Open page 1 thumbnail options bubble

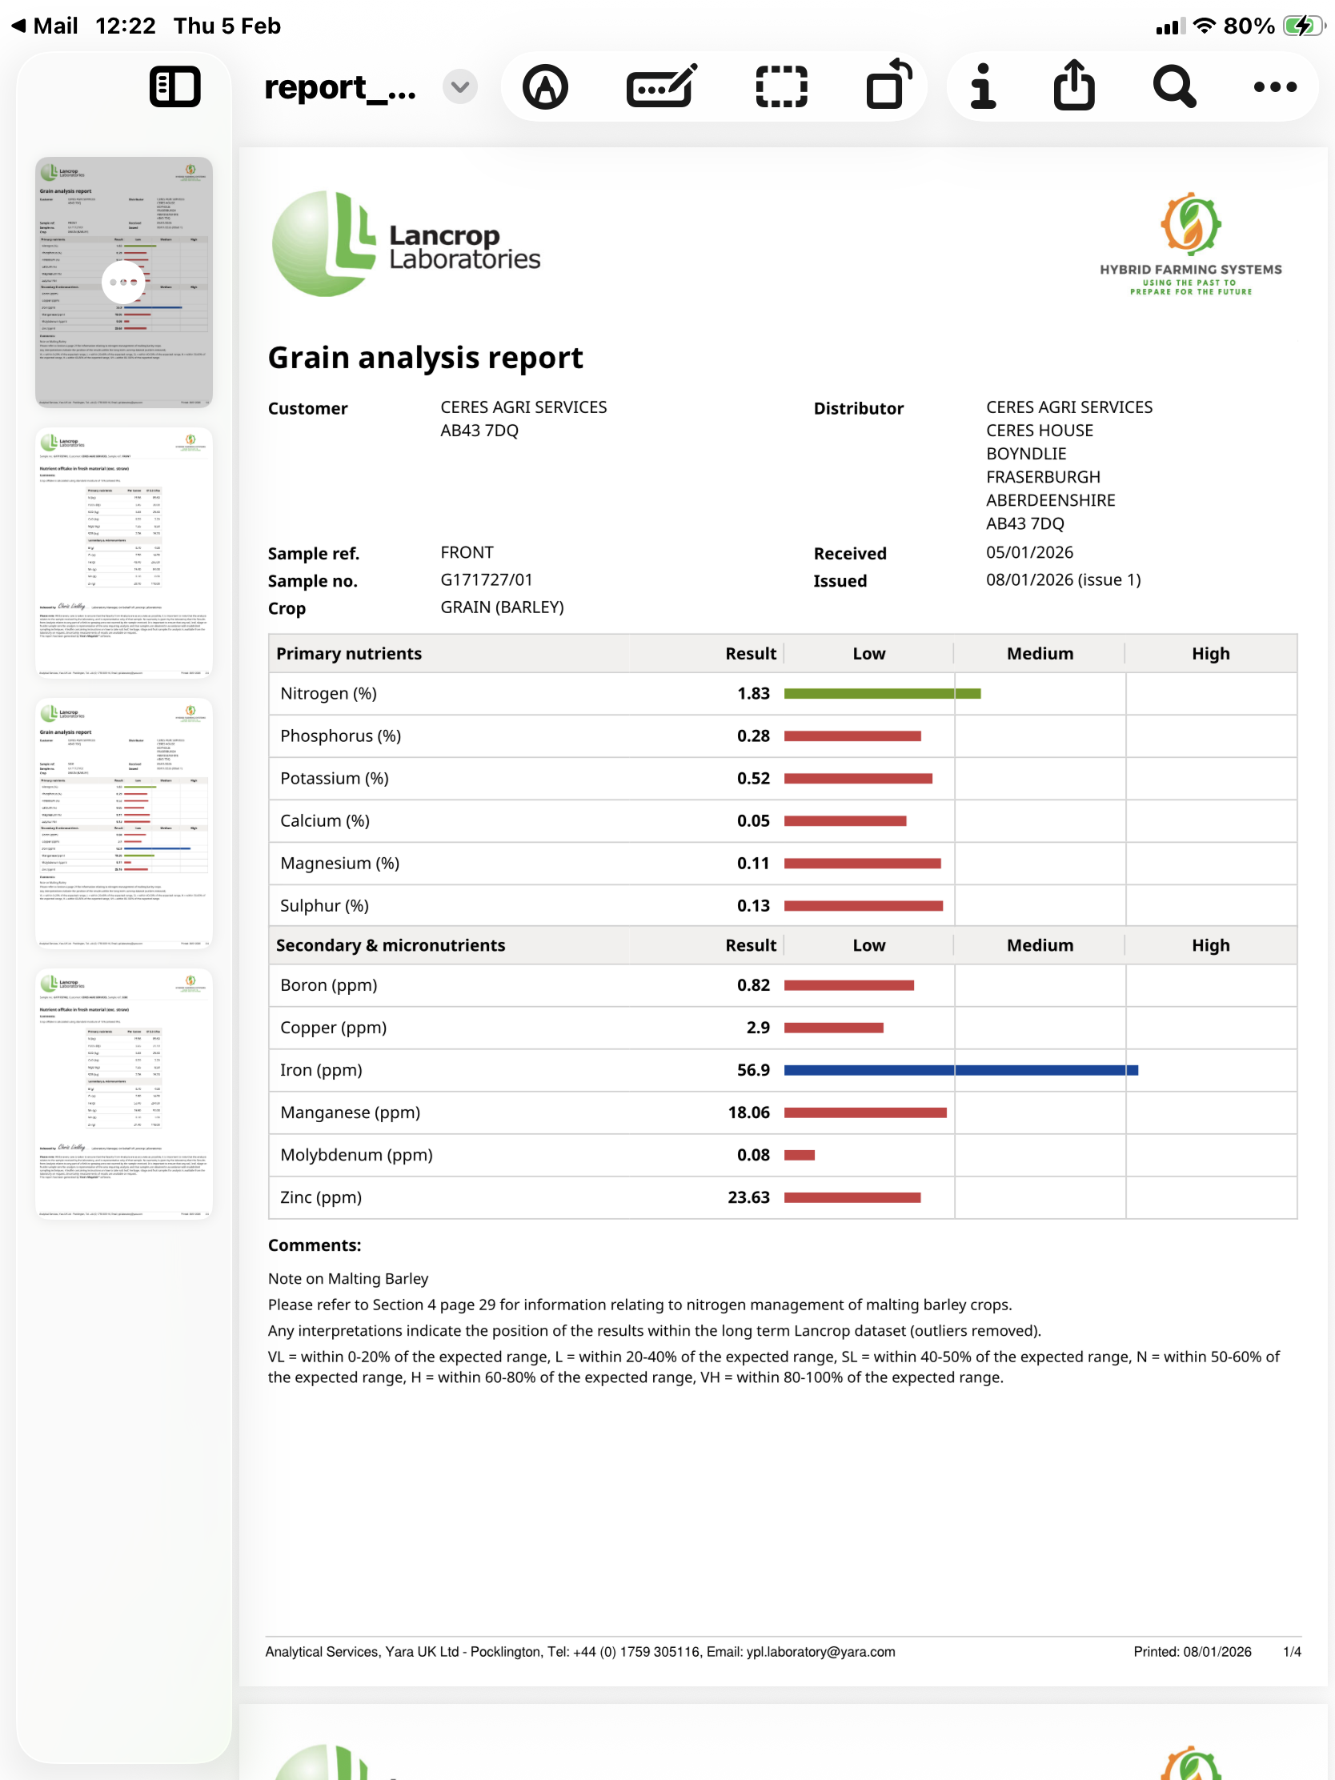[x=123, y=282]
